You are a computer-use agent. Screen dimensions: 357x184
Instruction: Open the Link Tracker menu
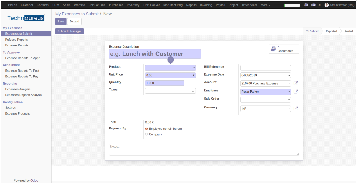point(152,5)
